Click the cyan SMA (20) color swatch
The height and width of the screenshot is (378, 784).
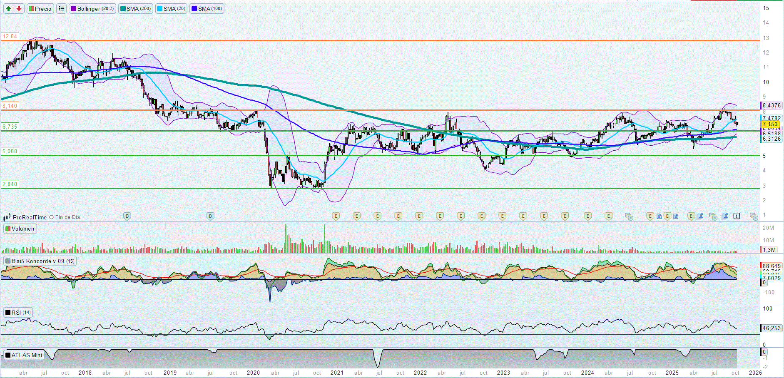click(160, 8)
